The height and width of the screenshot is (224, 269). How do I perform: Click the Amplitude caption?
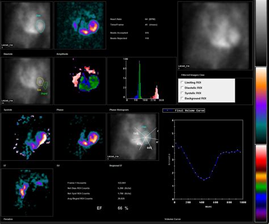pos(62,54)
